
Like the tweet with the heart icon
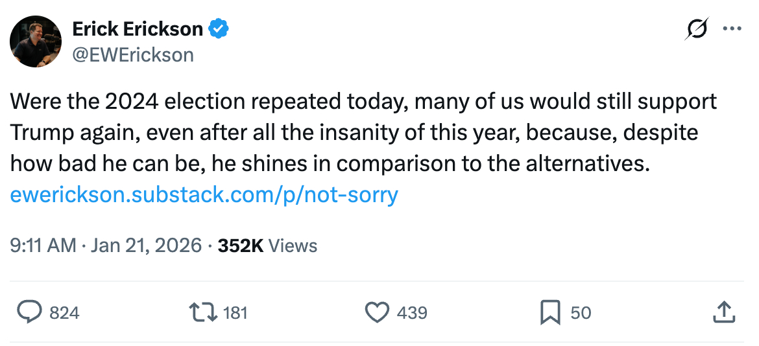[377, 312]
